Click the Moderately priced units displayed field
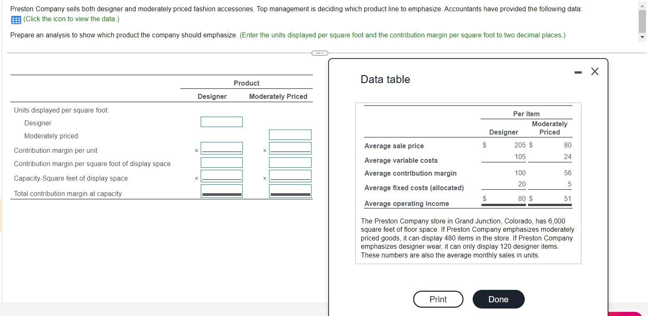Viewport: 648px width, 316px height. point(290,135)
